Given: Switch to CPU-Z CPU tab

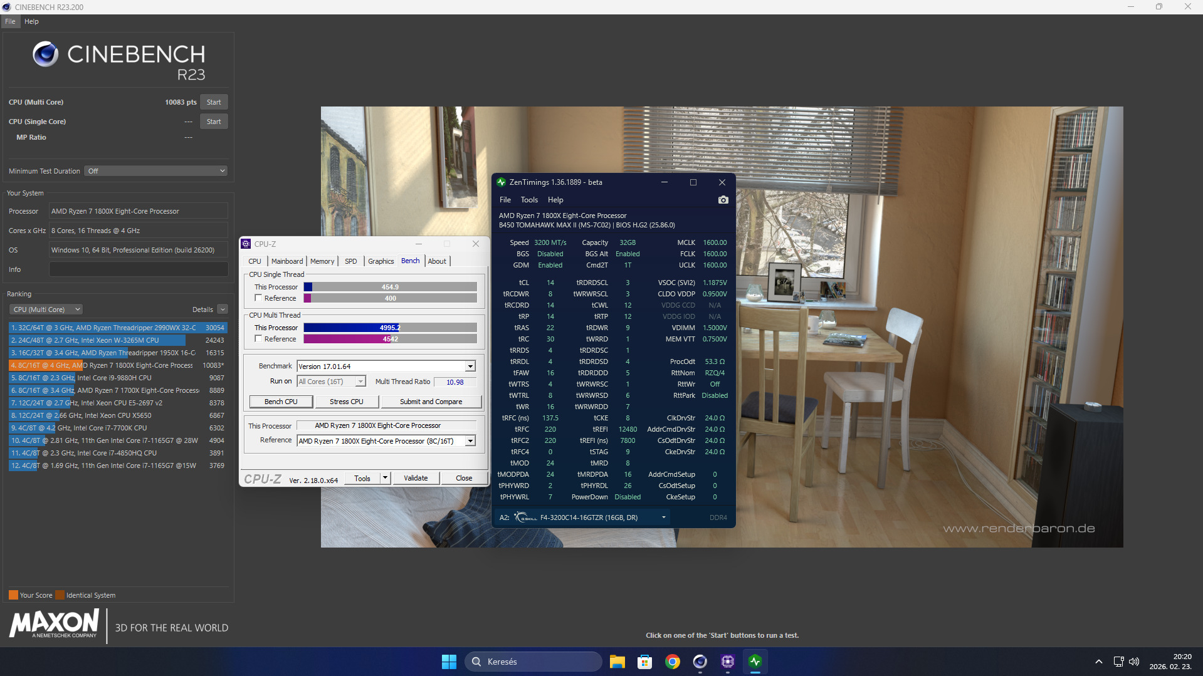Looking at the screenshot, I should click(x=255, y=261).
